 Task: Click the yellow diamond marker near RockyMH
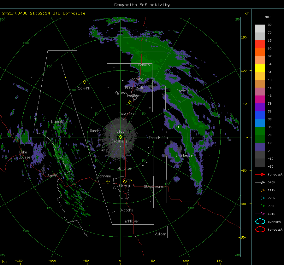click(x=84, y=82)
